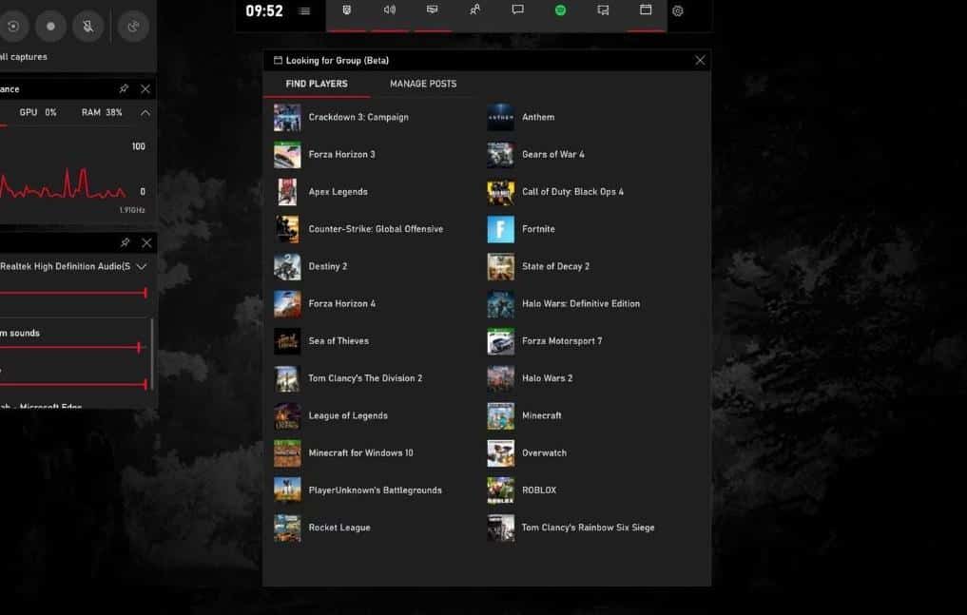Open the Capture widget from the Game Bar

pos(347,10)
